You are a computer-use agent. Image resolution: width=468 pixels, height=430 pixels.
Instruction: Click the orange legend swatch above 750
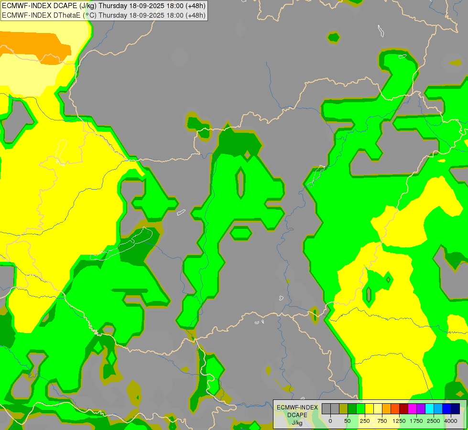pyautogui.click(x=387, y=409)
